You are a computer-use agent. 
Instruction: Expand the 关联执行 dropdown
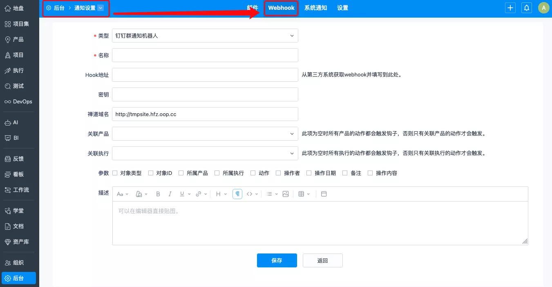[x=205, y=153]
